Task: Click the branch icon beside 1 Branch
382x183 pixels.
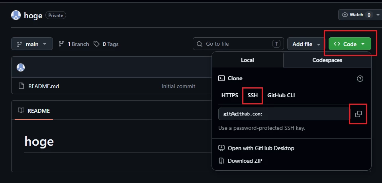Action: click(61, 44)
